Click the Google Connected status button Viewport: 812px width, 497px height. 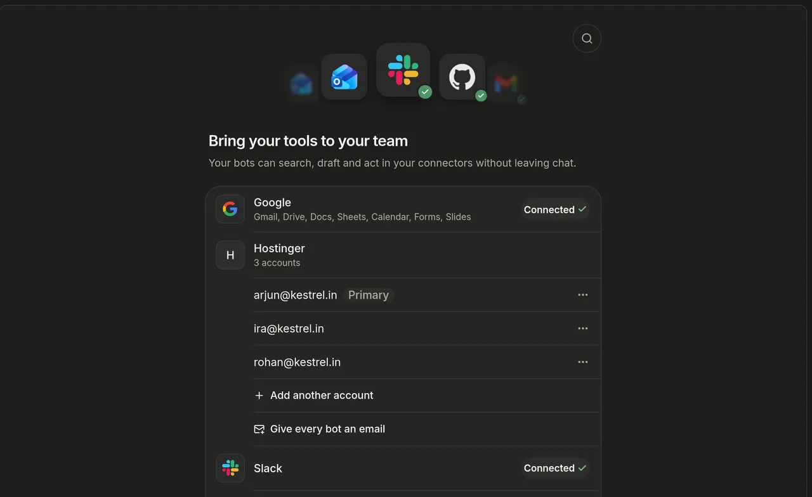[x=555, y=209]
